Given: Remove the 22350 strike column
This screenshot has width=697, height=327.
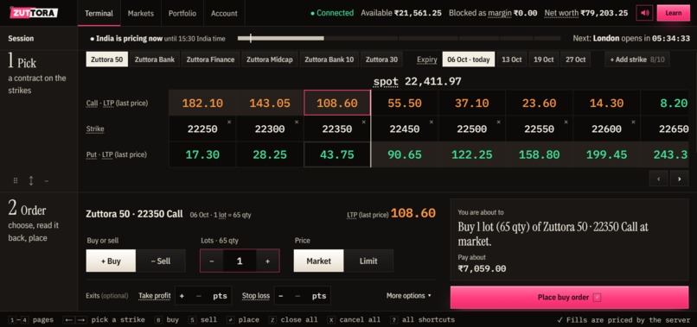Looking at the screenshot, I should (x=364, y=122).
